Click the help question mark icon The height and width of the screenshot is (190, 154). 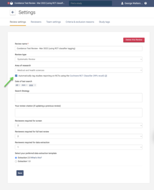point(146,3)
